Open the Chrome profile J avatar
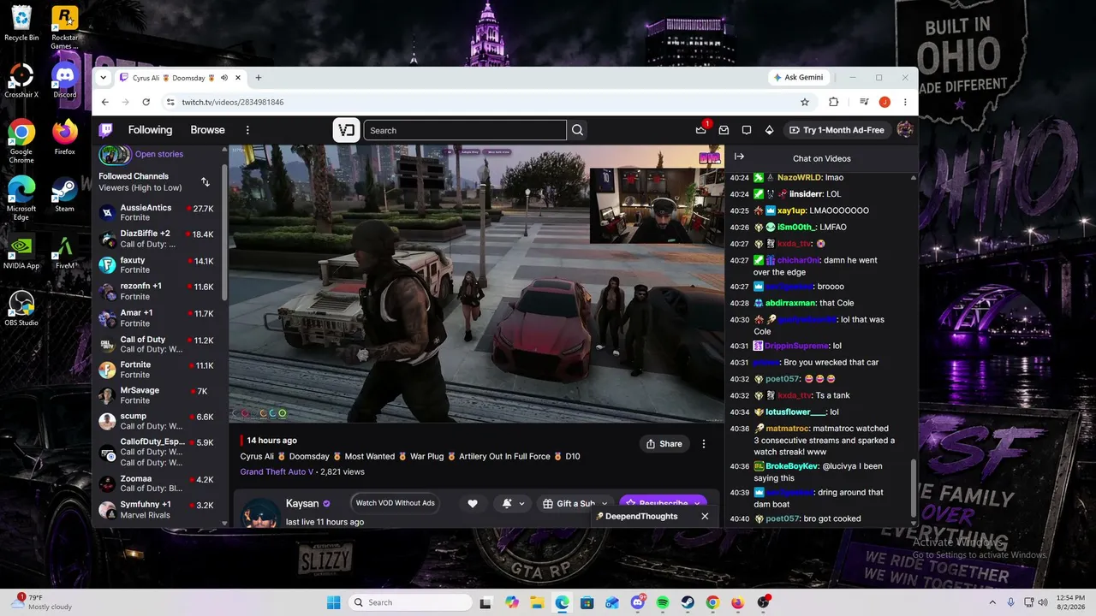The image size is (1096, 616). [x=885, y=102]
